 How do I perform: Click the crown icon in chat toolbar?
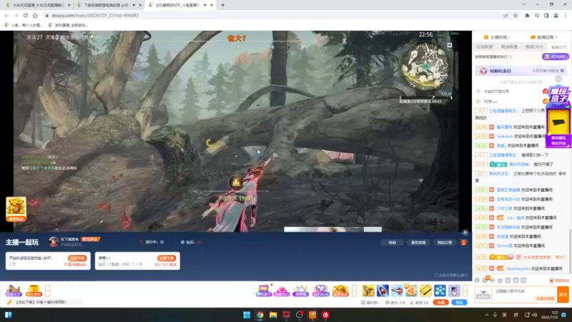(500, 280)
